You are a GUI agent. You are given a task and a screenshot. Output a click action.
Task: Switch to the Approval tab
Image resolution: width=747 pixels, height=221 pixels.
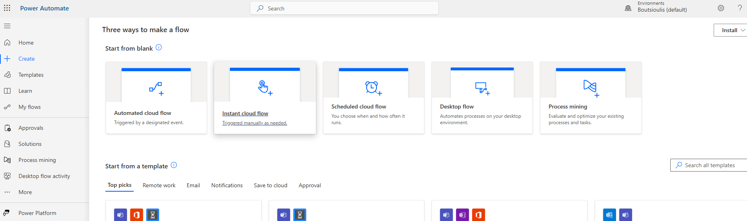pos(310,185)
